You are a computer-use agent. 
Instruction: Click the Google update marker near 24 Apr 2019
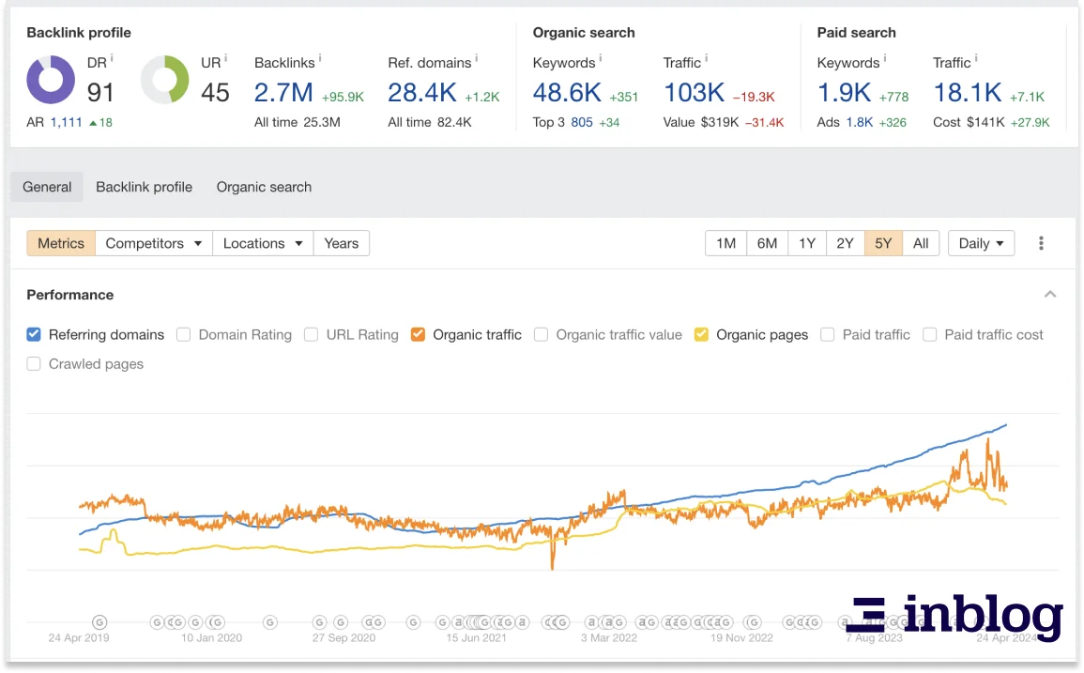pos(99,621)
